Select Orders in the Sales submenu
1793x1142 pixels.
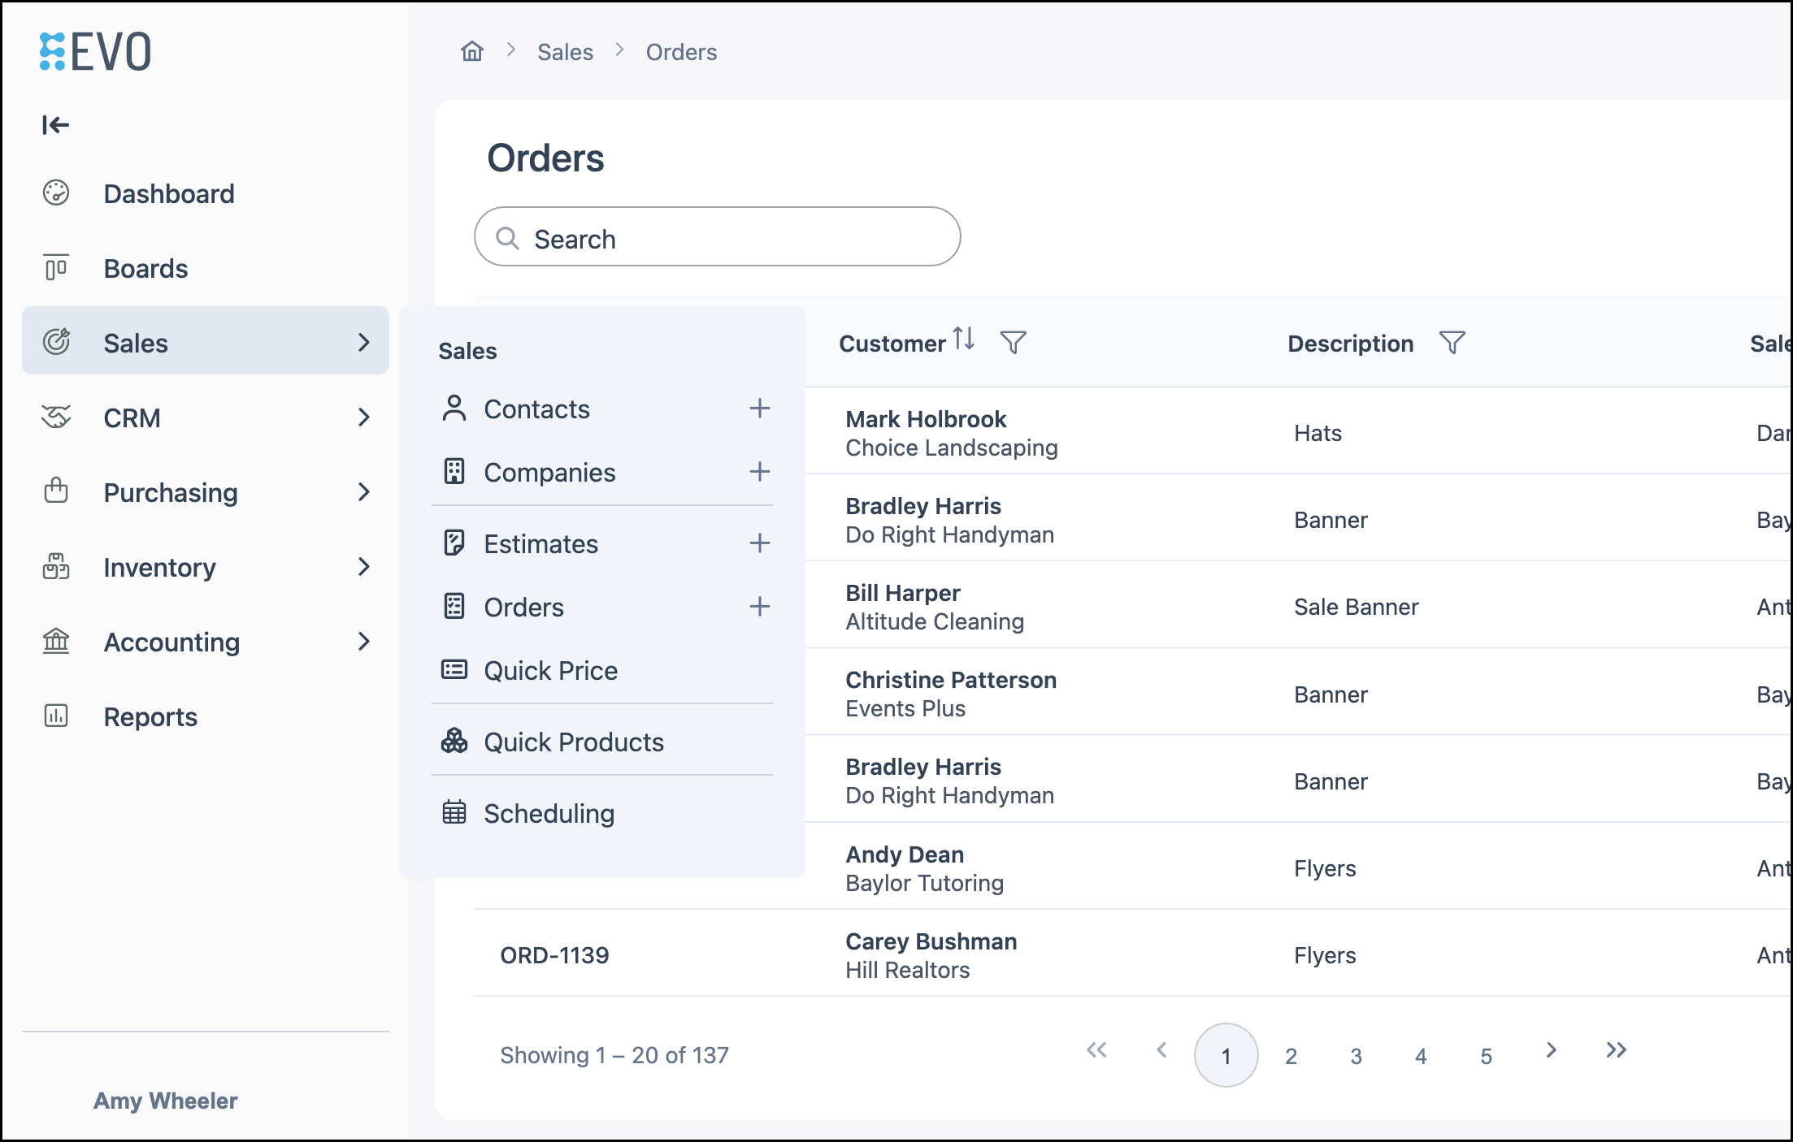[523, 607]
